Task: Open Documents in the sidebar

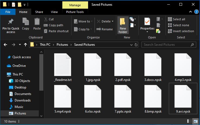Action: [x=20, y=94]
